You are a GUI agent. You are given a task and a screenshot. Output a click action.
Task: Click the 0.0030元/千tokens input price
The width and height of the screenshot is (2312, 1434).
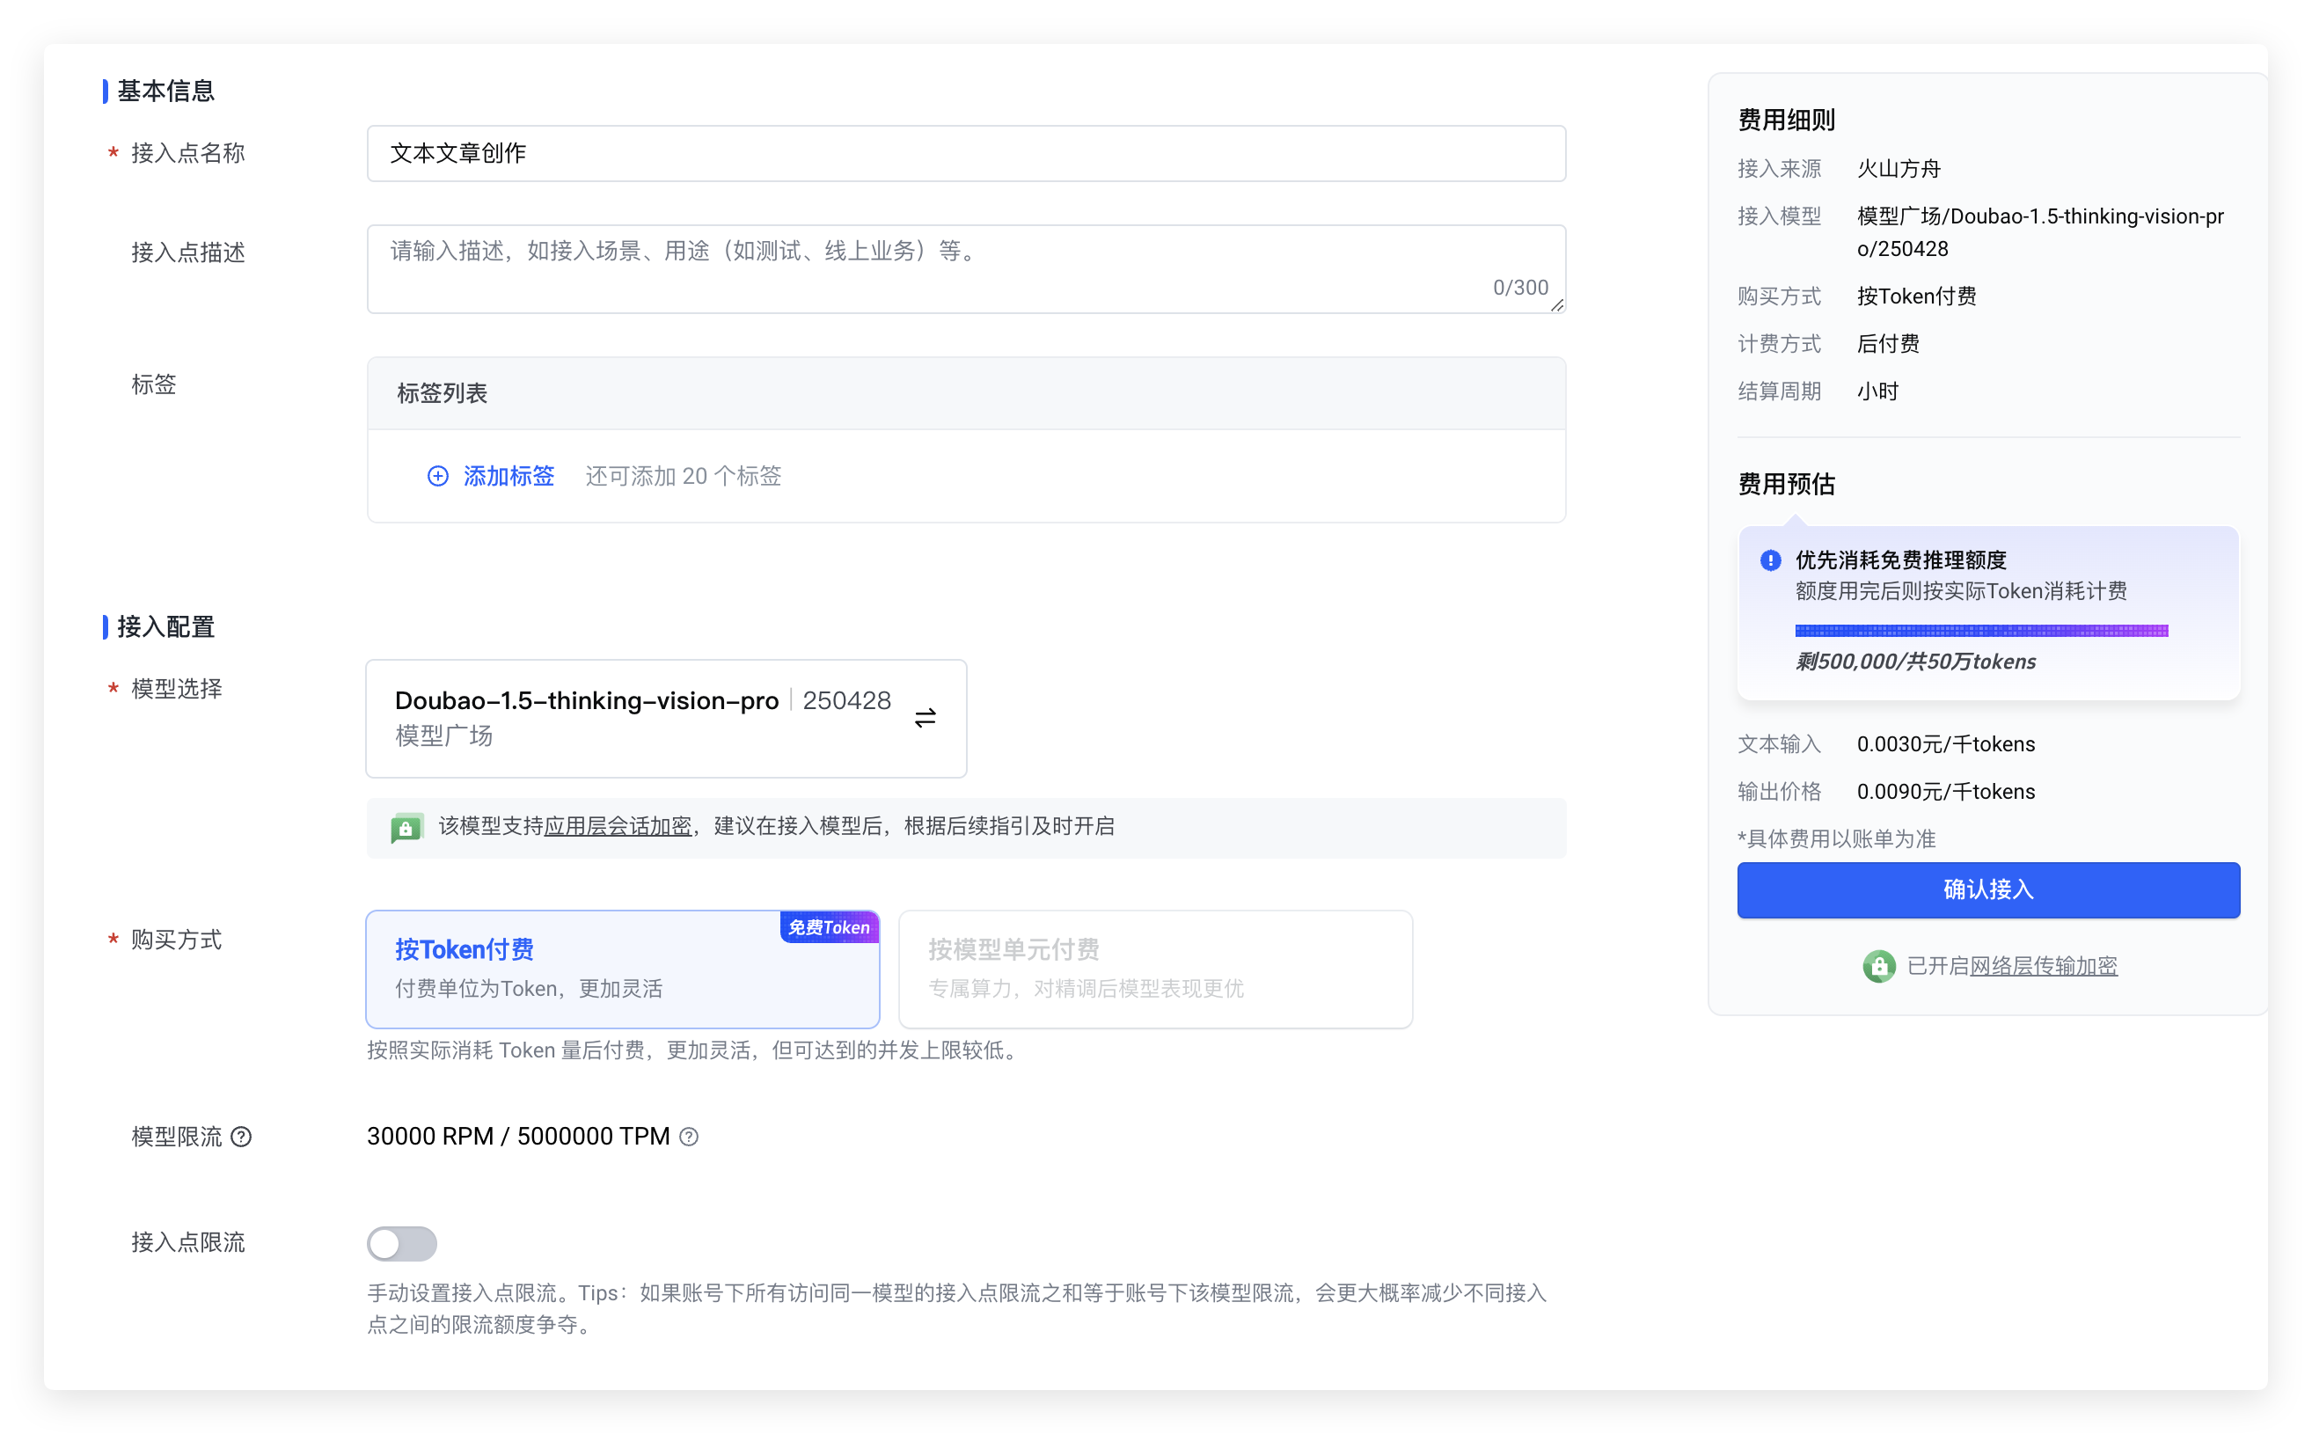1945,743
